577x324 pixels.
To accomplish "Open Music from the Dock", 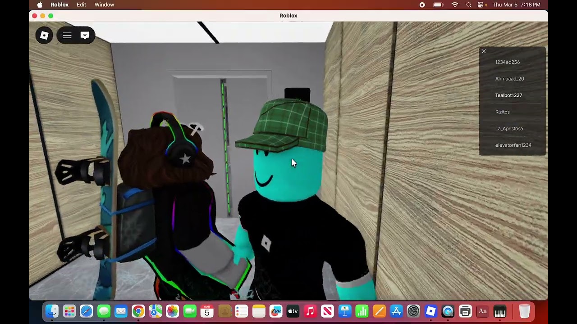I will click(310, 311).
